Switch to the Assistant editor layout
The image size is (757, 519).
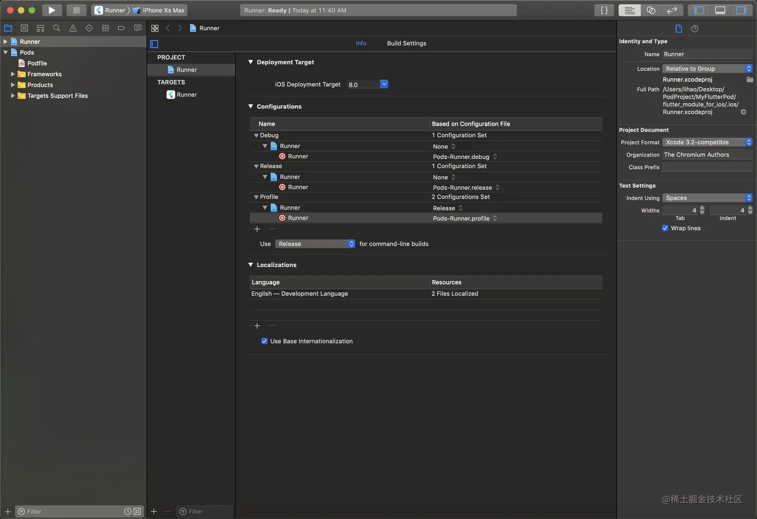651,10
